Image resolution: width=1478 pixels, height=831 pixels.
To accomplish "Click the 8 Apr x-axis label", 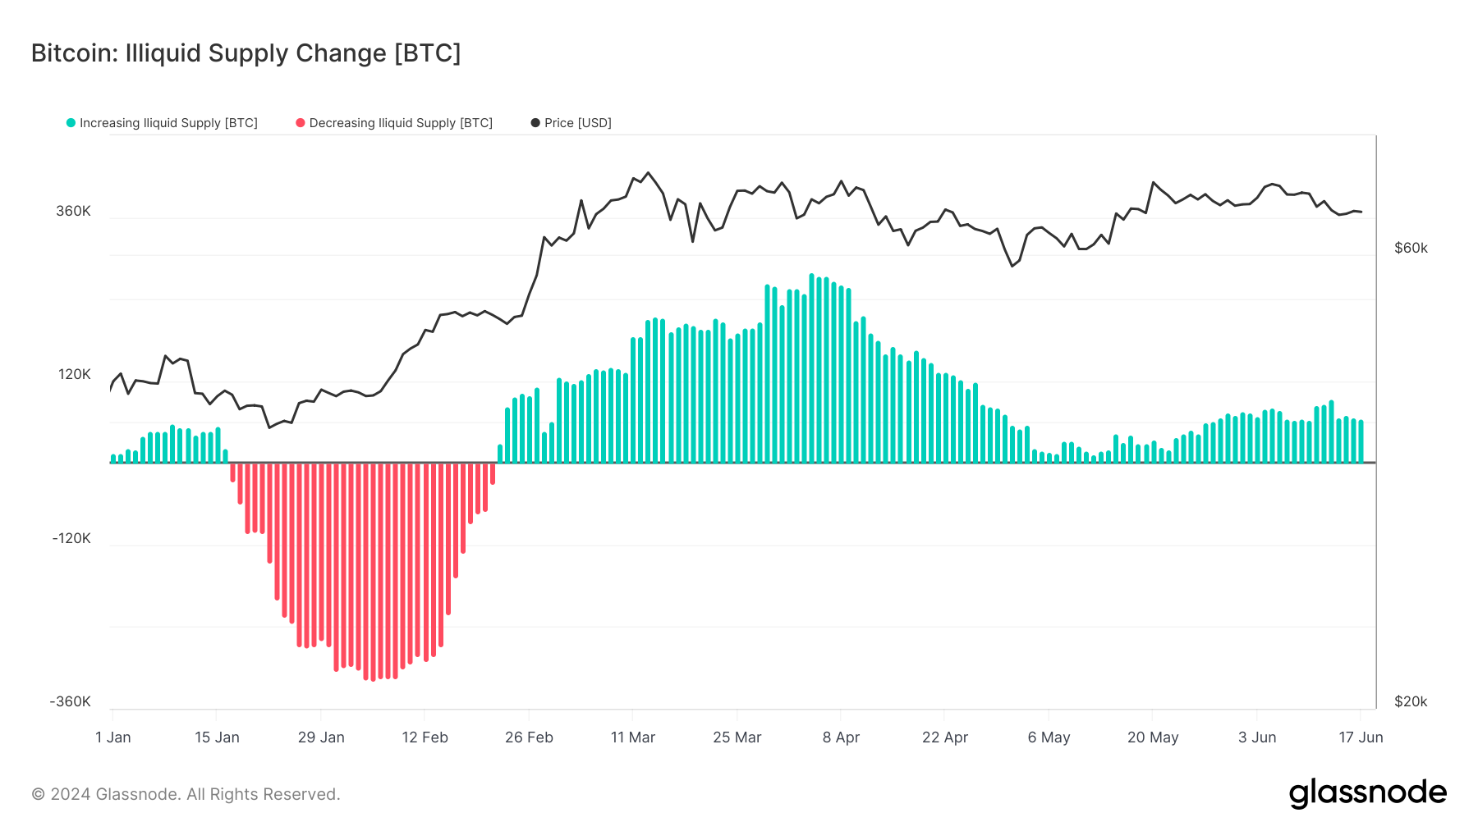I will tap(841, 737).
